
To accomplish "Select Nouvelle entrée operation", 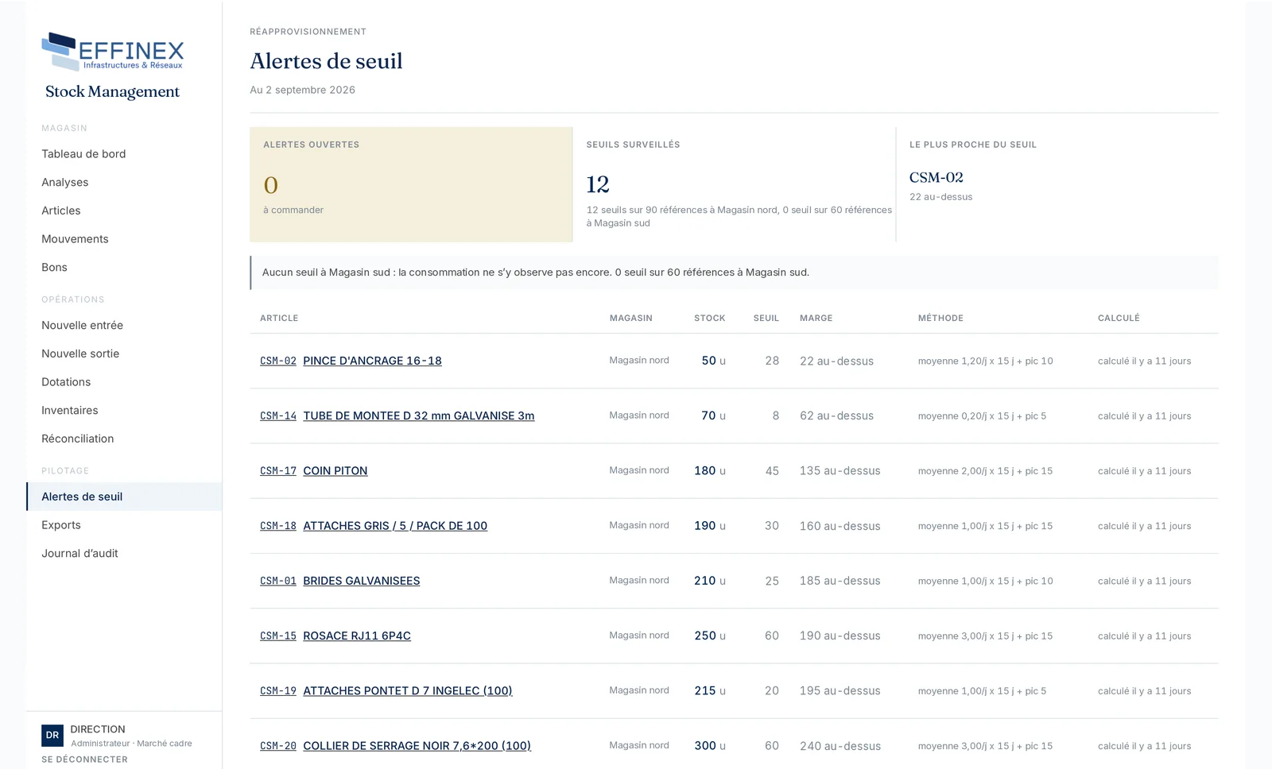I will [x=83, y=326].
